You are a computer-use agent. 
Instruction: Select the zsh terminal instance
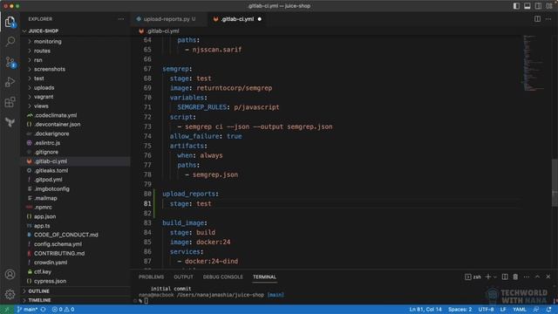pos(473,276)
